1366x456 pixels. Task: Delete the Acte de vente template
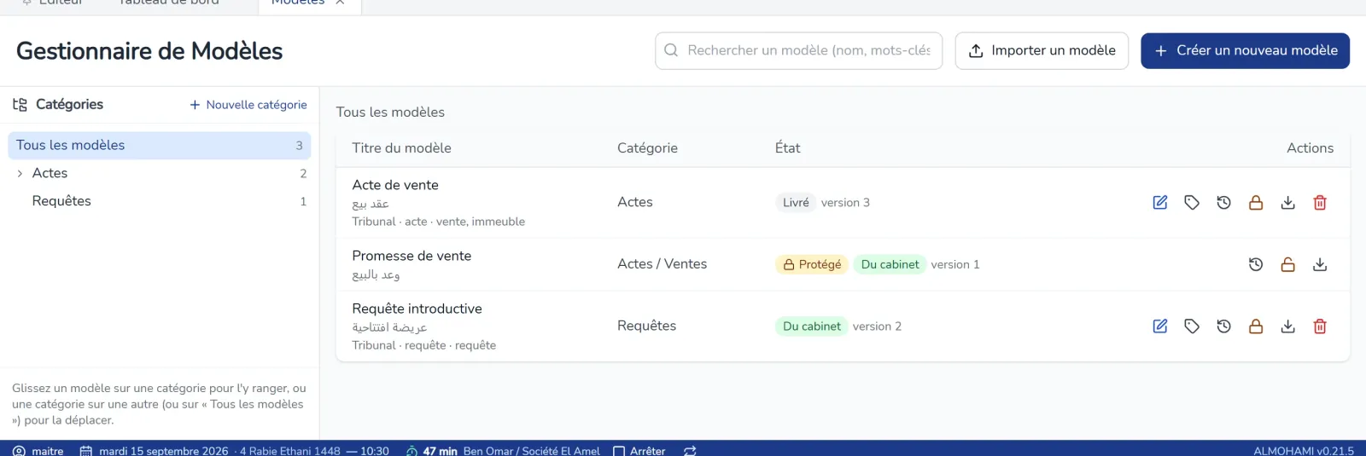point(1320,203)
